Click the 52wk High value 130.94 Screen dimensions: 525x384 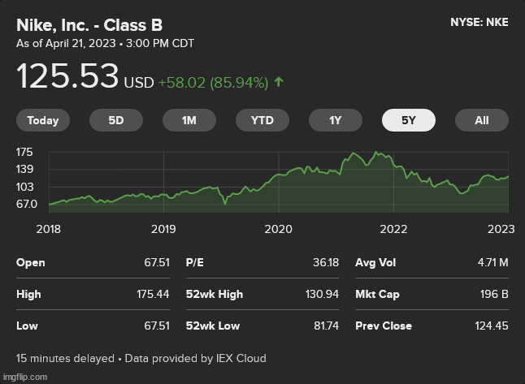pos(321,294)
